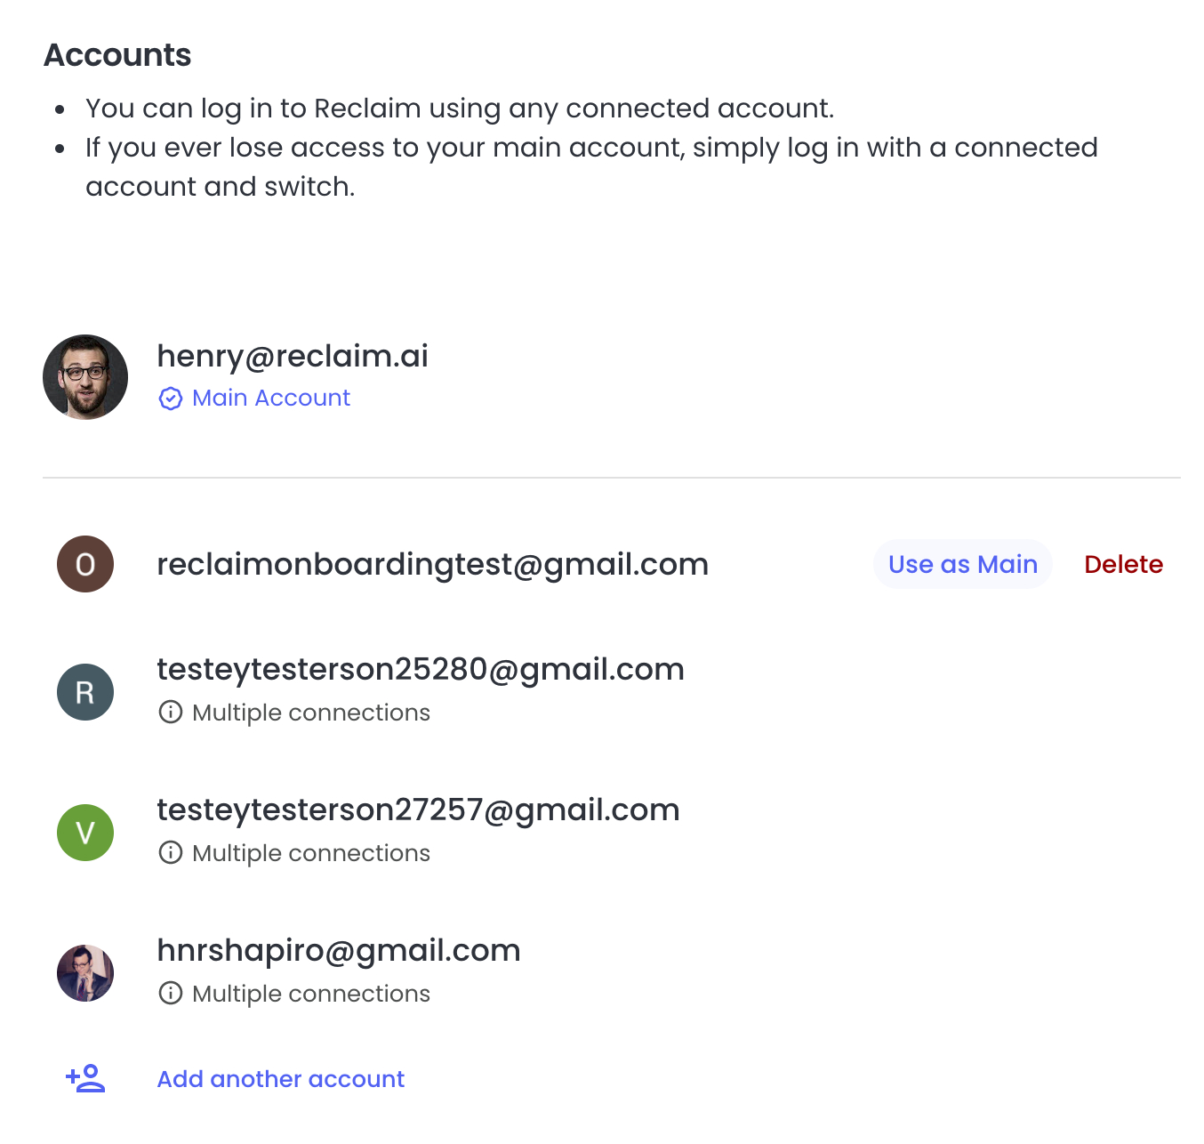Click hnrshapiro@gmail.com profile photo
The width and height of the screenshot is (1204, 1144).
(85, 973)
